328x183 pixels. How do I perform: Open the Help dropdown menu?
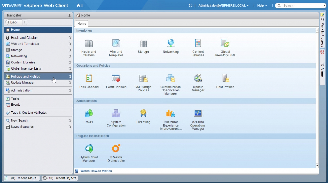point(262,6)
